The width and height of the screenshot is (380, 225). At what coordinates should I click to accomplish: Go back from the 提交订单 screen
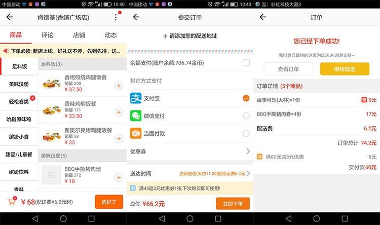tap(136, 17)
